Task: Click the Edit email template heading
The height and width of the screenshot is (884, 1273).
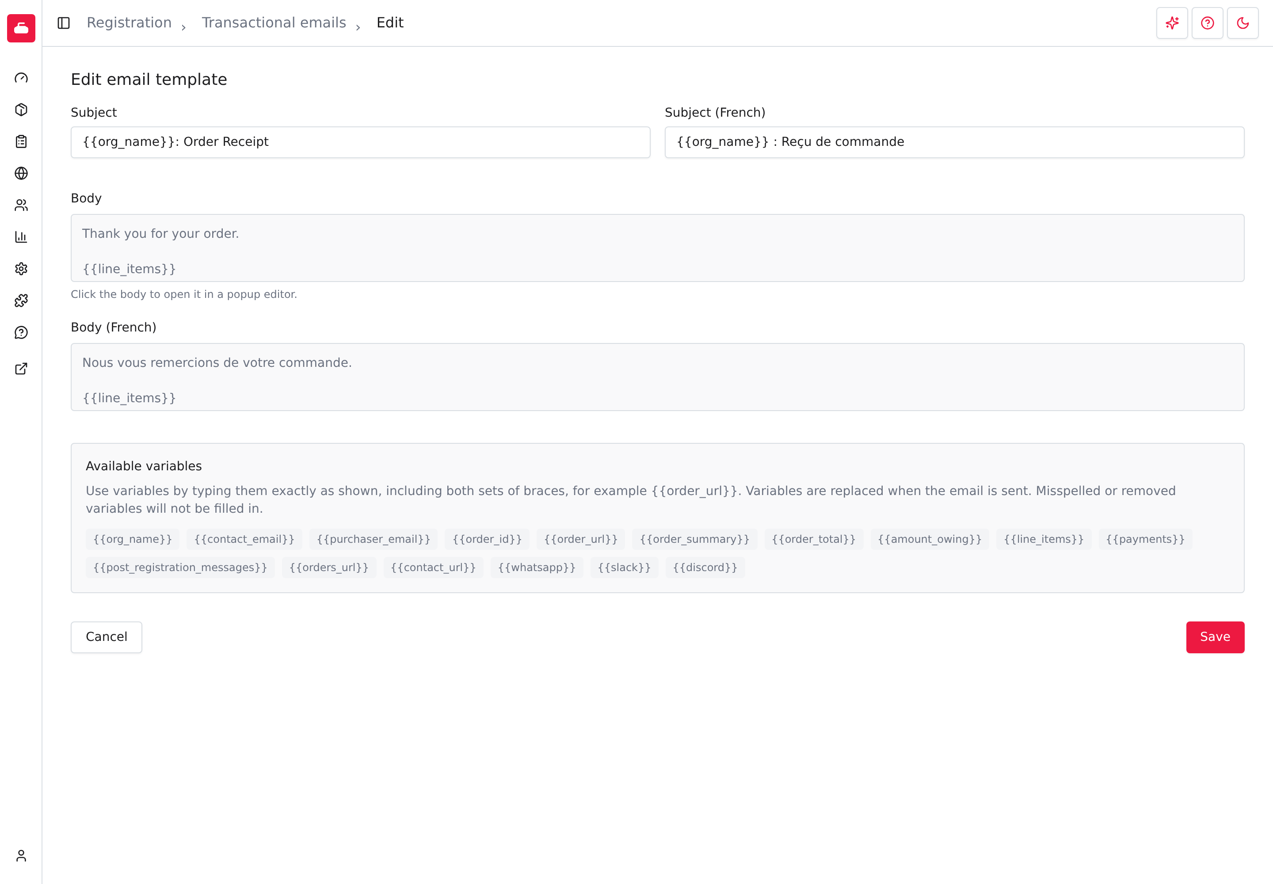Action: pos(149,79)
